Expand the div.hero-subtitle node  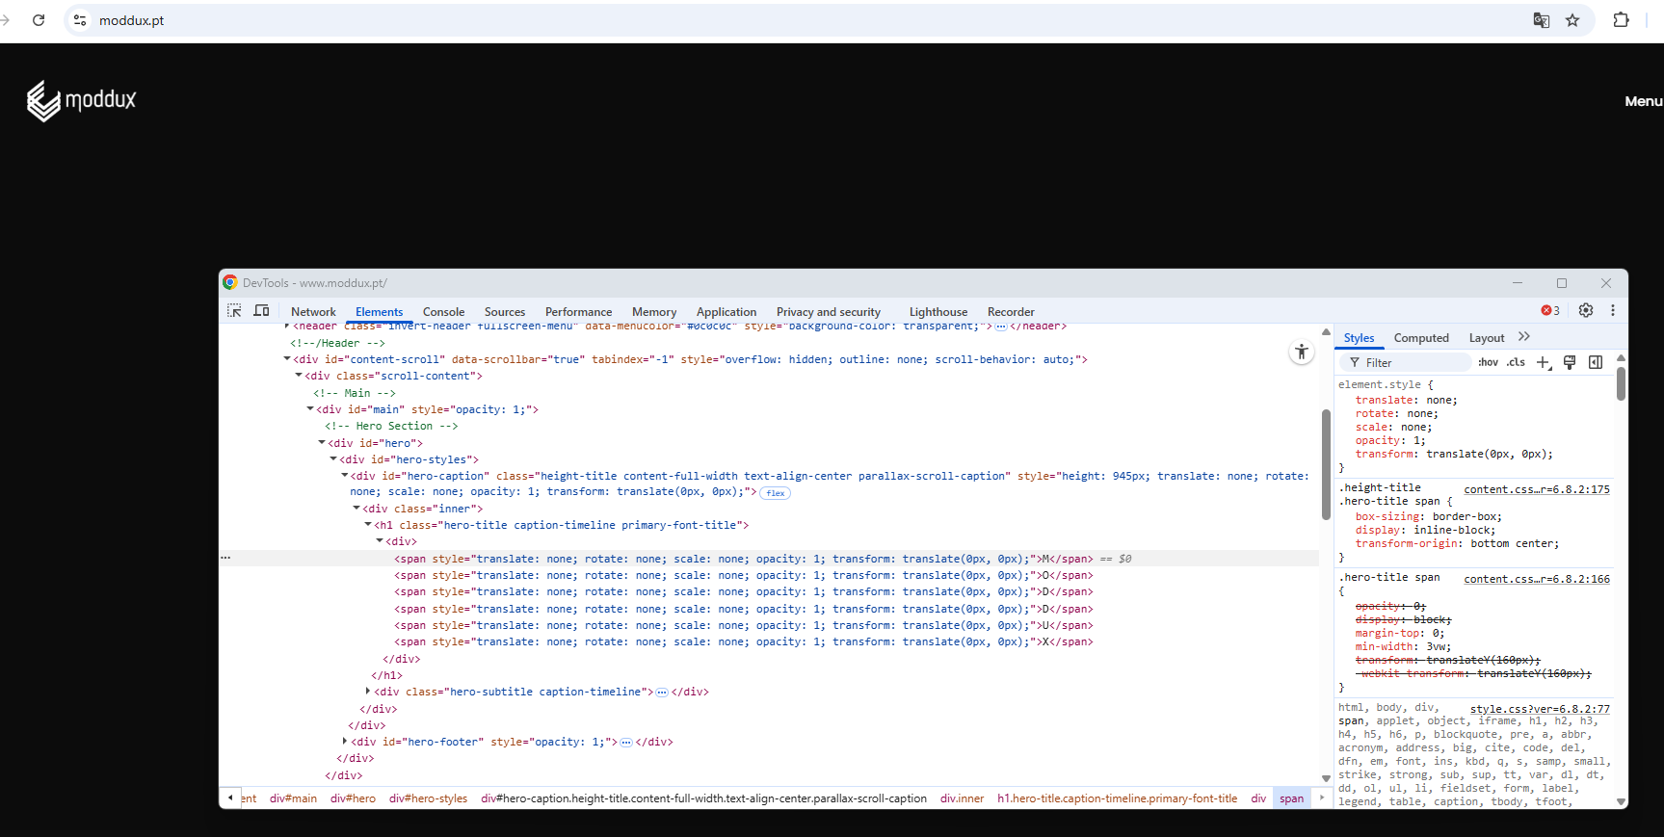[x=368, y=692]
